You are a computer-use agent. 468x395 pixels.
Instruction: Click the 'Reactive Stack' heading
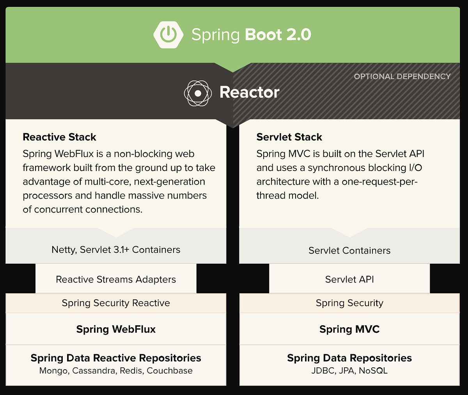(x=59, y=137)
